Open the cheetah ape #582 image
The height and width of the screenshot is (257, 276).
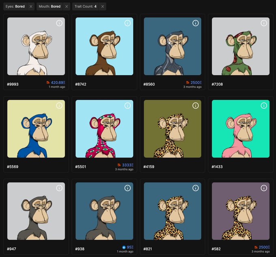[241, 211]
